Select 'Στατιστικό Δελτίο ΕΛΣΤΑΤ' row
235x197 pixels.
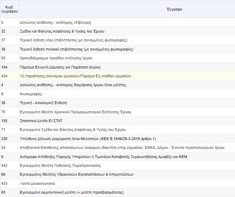pos(41,121)
